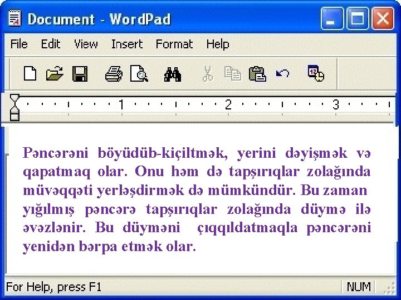401x300 pixels.
Task: Insert Date/Time using the calendar clock icon
Action: (316, 73)
